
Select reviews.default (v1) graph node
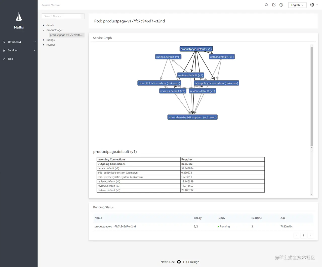point(203,91)
